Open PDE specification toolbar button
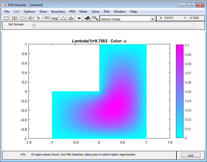This screenshot has width=207, height=162. 55,18
